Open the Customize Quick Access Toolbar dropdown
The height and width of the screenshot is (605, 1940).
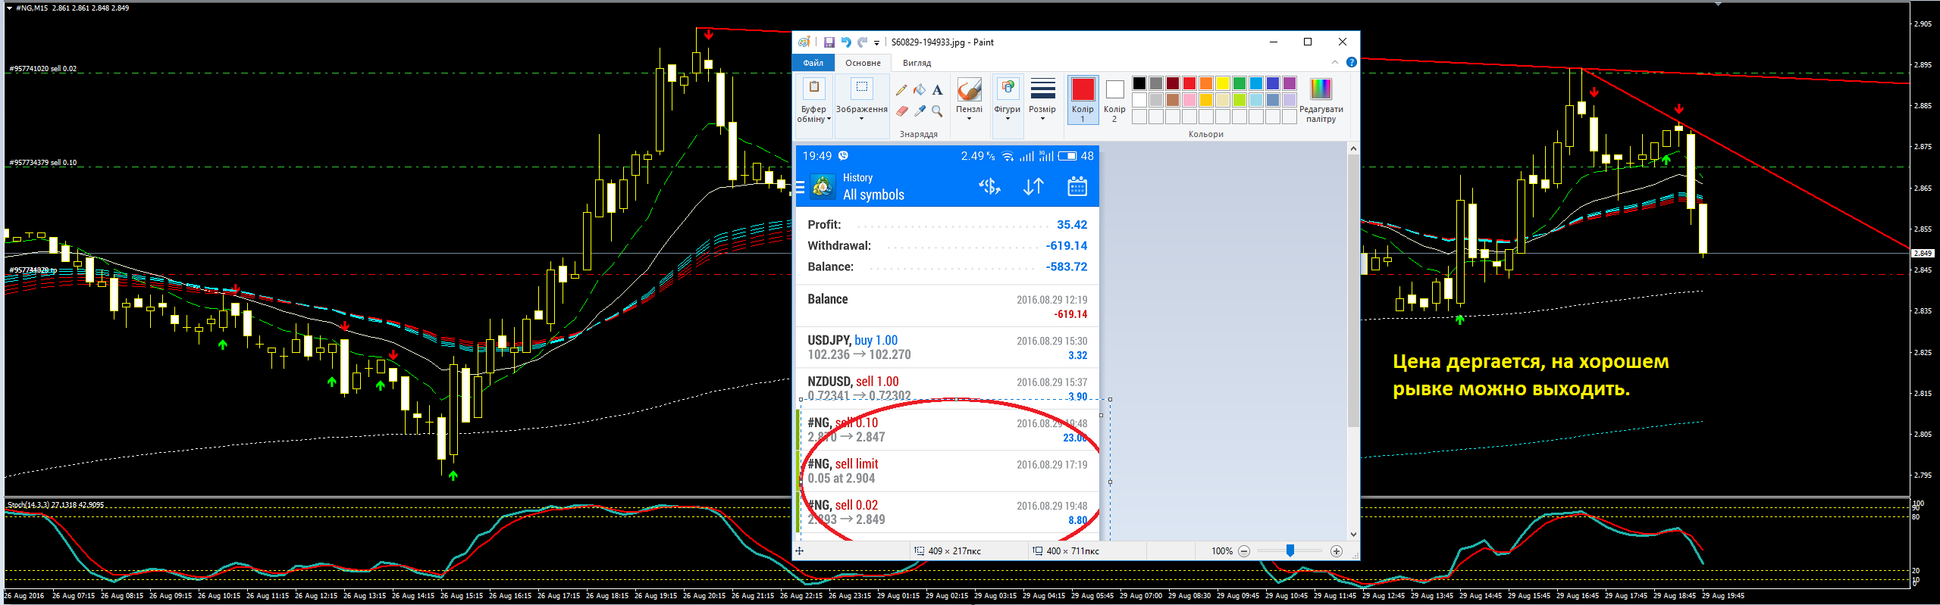point(876,43)
